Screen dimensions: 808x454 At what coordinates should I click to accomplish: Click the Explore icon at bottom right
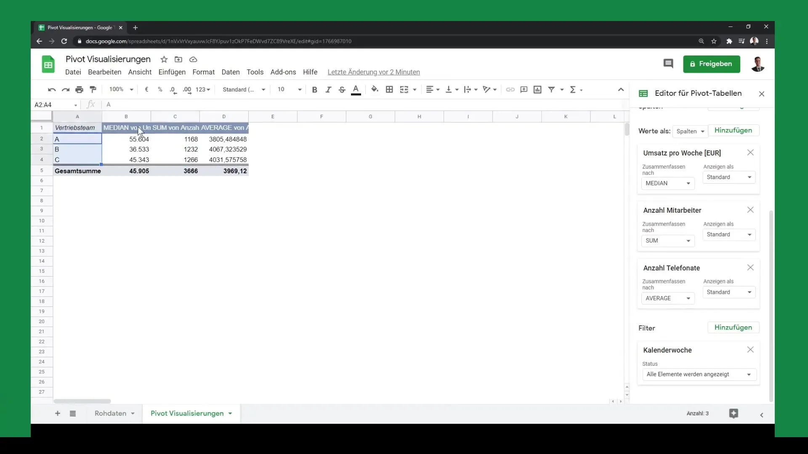[x=734, y=414]
